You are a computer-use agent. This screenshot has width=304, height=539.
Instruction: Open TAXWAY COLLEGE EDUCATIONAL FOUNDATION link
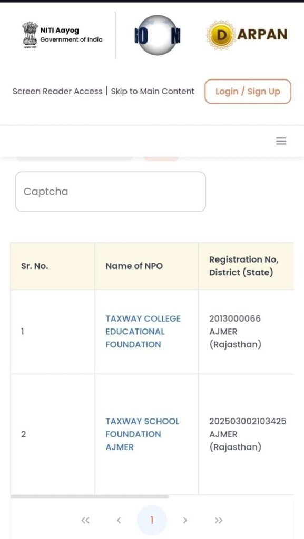[x=143, y=332]
